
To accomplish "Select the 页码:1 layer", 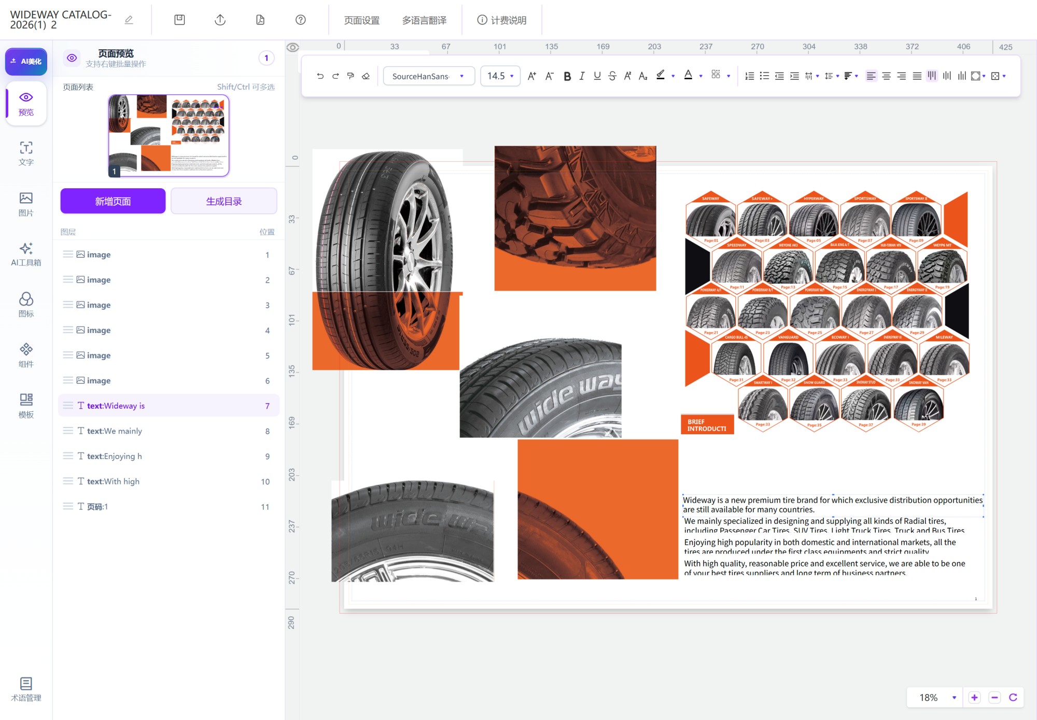I will (169, 507).
